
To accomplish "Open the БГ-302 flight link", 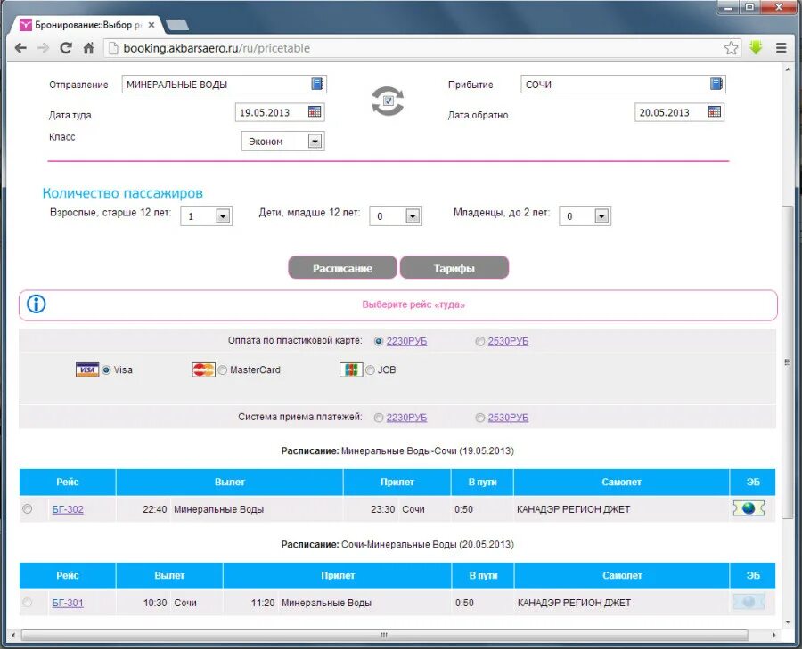I will click(68, 509).
